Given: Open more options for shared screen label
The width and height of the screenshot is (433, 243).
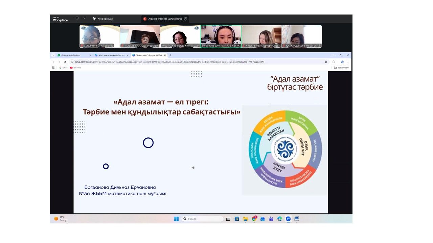Looking at the screenshot, I should tap(186, 19).
